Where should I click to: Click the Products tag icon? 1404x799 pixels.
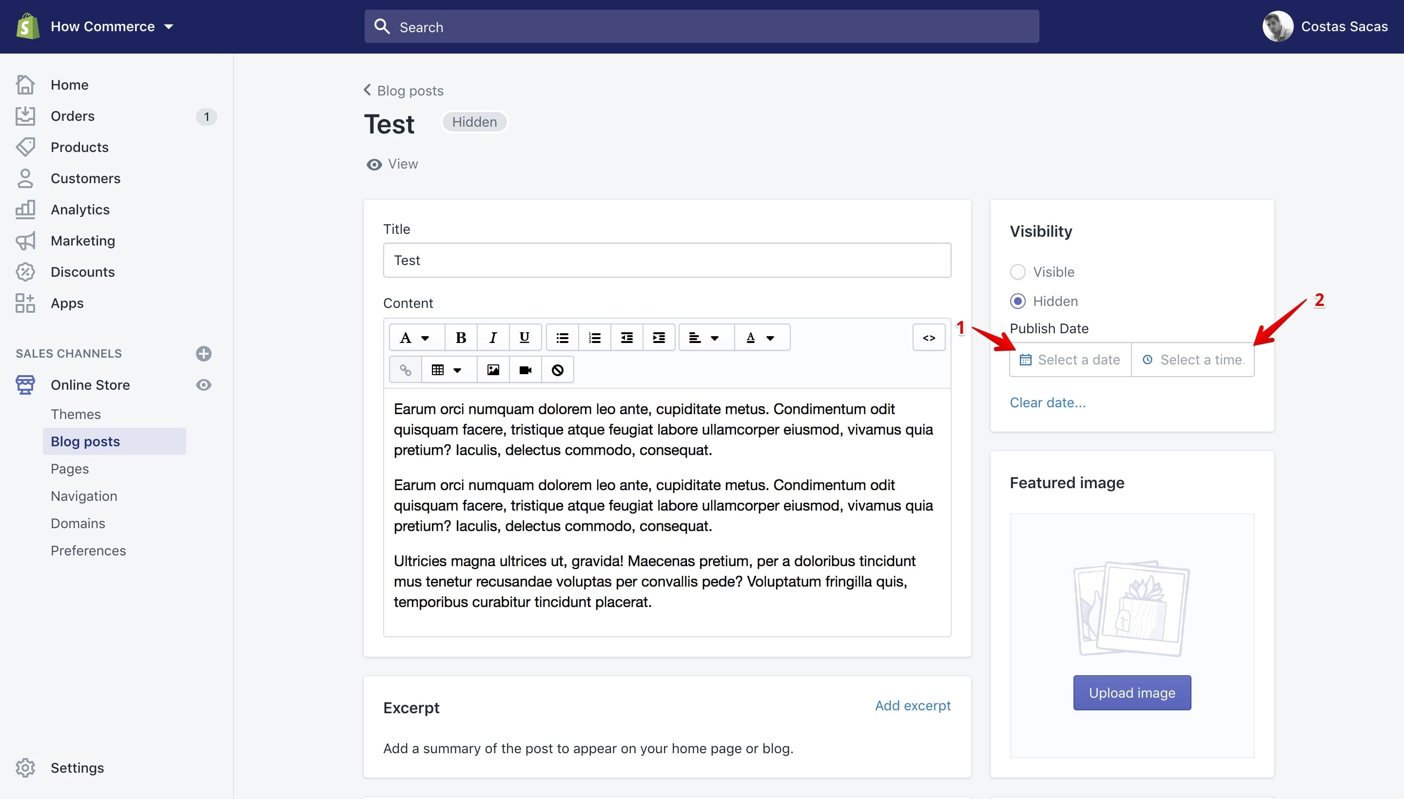pos(25,147)
